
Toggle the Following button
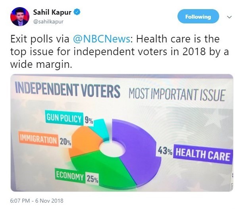198,16
